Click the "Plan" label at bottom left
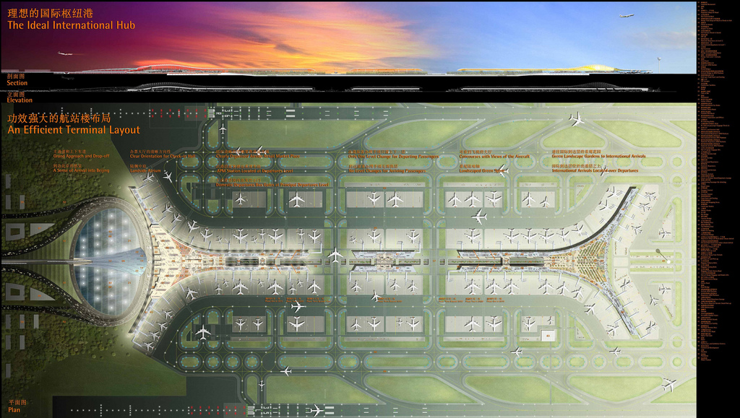This screenshot has width=740, height=418. click(14, 410)
